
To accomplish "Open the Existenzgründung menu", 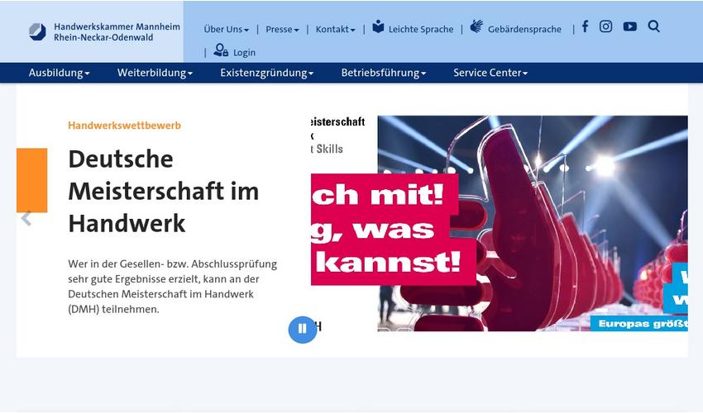I will point(266,73).
